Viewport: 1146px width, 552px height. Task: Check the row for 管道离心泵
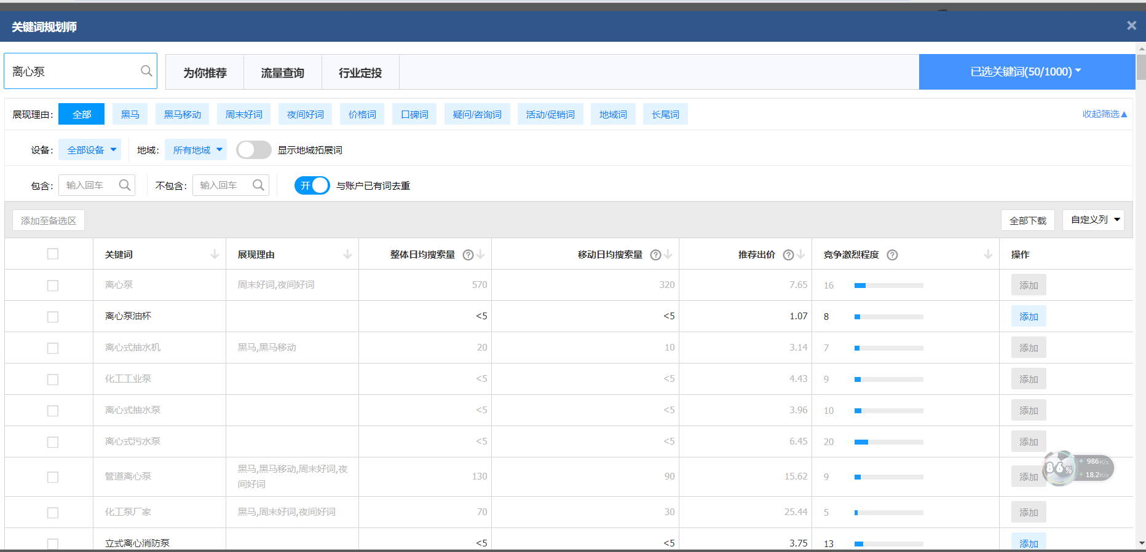point(53,477)
